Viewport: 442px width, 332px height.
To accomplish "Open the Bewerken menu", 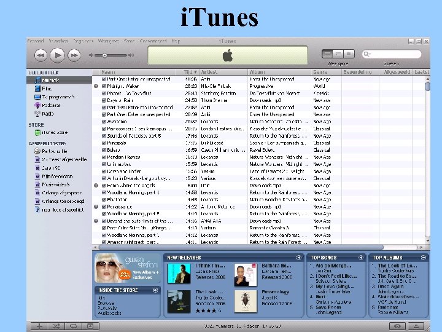I will click(58, 41).
